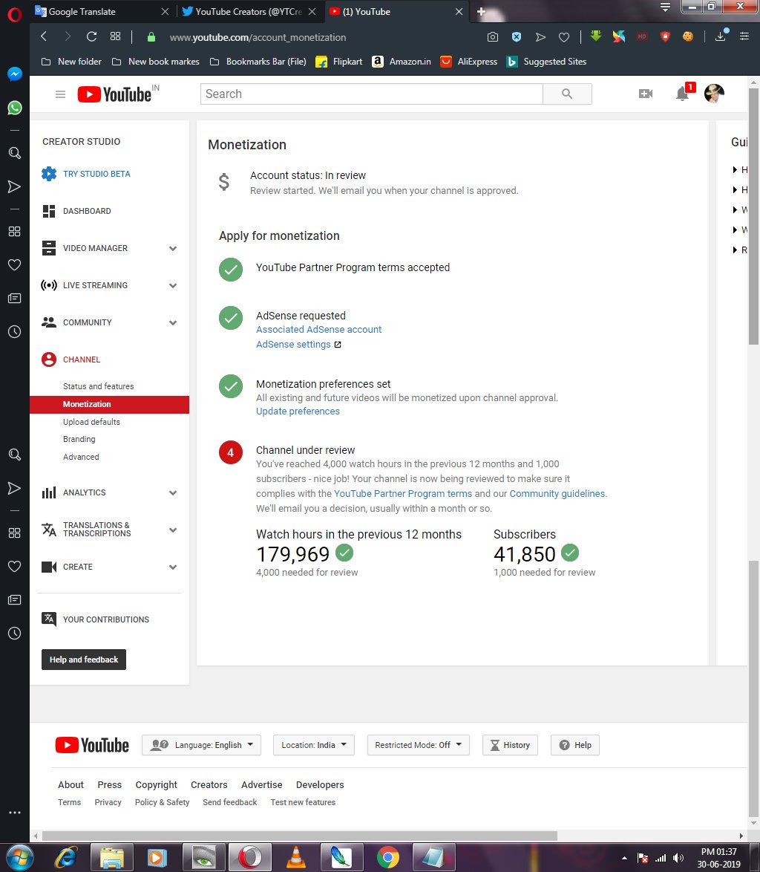Open notifications bell

click(683, 94)
